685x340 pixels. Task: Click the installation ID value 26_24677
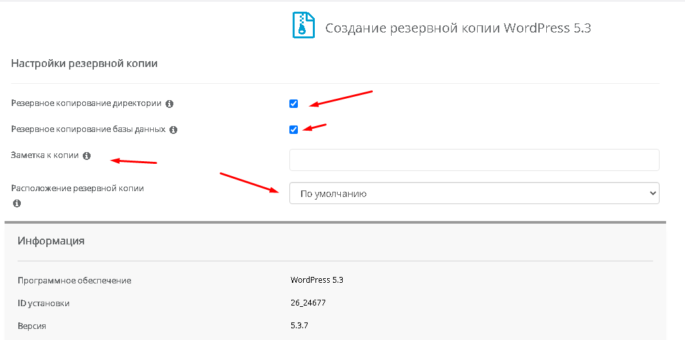click(310, 303)
